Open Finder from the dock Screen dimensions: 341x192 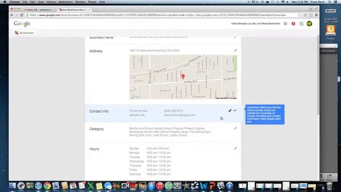tap(12, 186)
